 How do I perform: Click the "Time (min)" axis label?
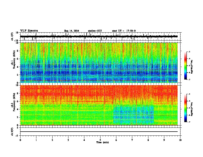click(103, 142)
